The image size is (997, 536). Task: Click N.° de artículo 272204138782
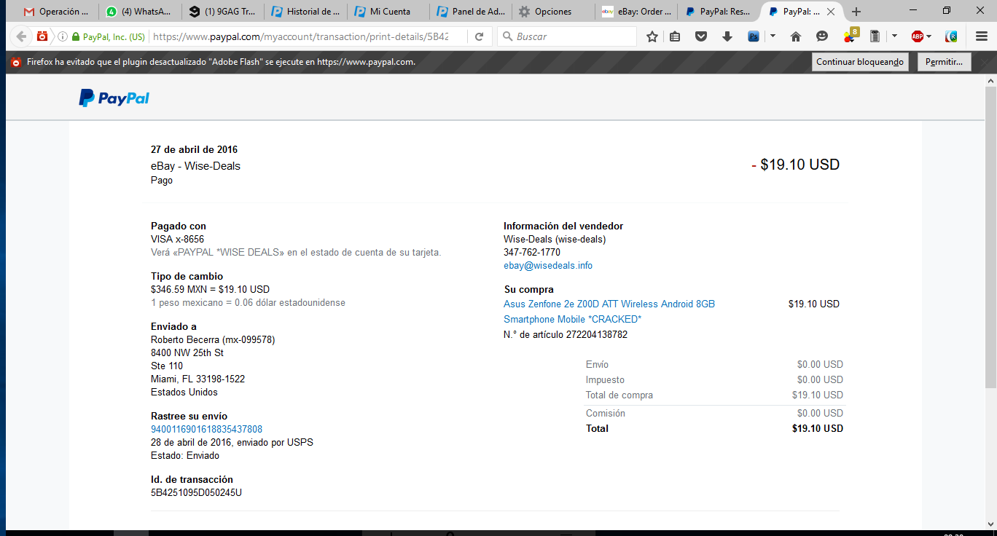click(566, 335)
